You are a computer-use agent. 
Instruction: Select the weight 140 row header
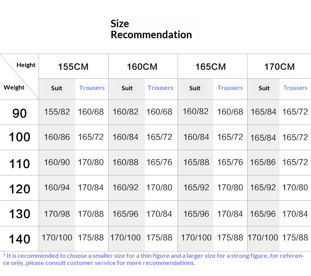pyautogui.click(x=19, y=239)
